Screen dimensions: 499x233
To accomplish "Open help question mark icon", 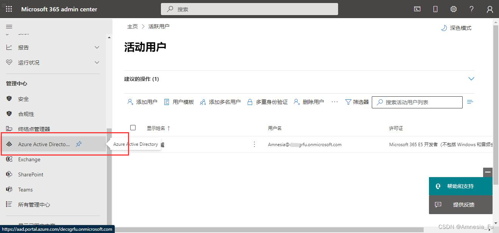I will pyautogui.click(x=472, y=9).
